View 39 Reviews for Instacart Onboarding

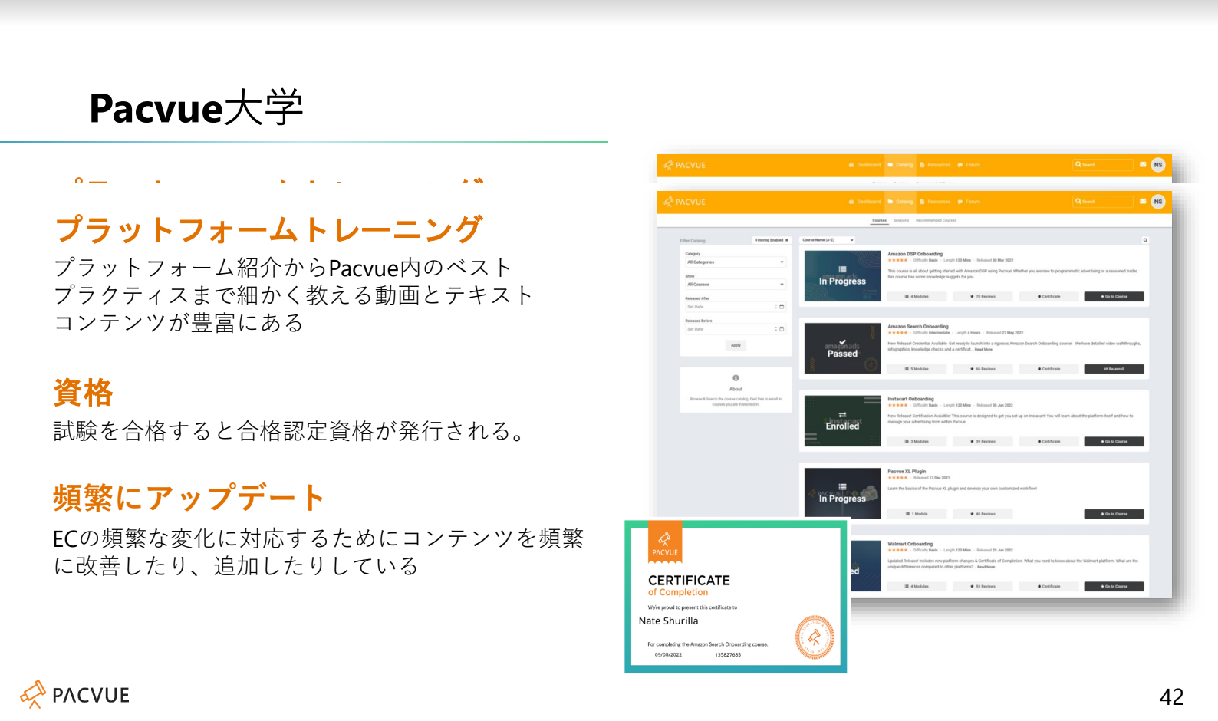(x=983, y=441)
